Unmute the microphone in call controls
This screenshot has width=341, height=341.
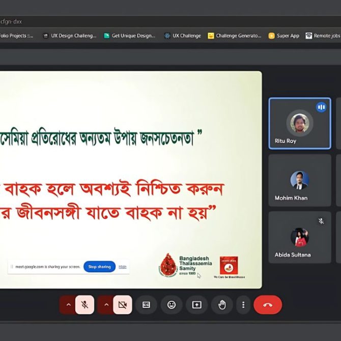[x=85, y=305]
